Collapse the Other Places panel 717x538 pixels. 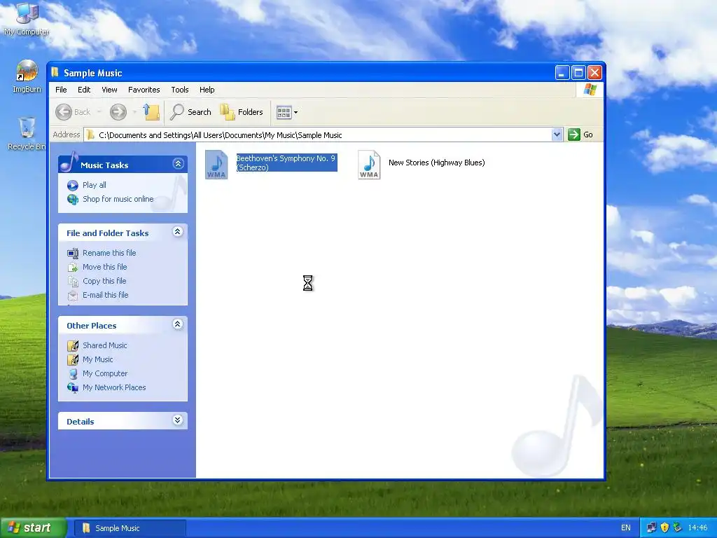[x=178, y=324]
